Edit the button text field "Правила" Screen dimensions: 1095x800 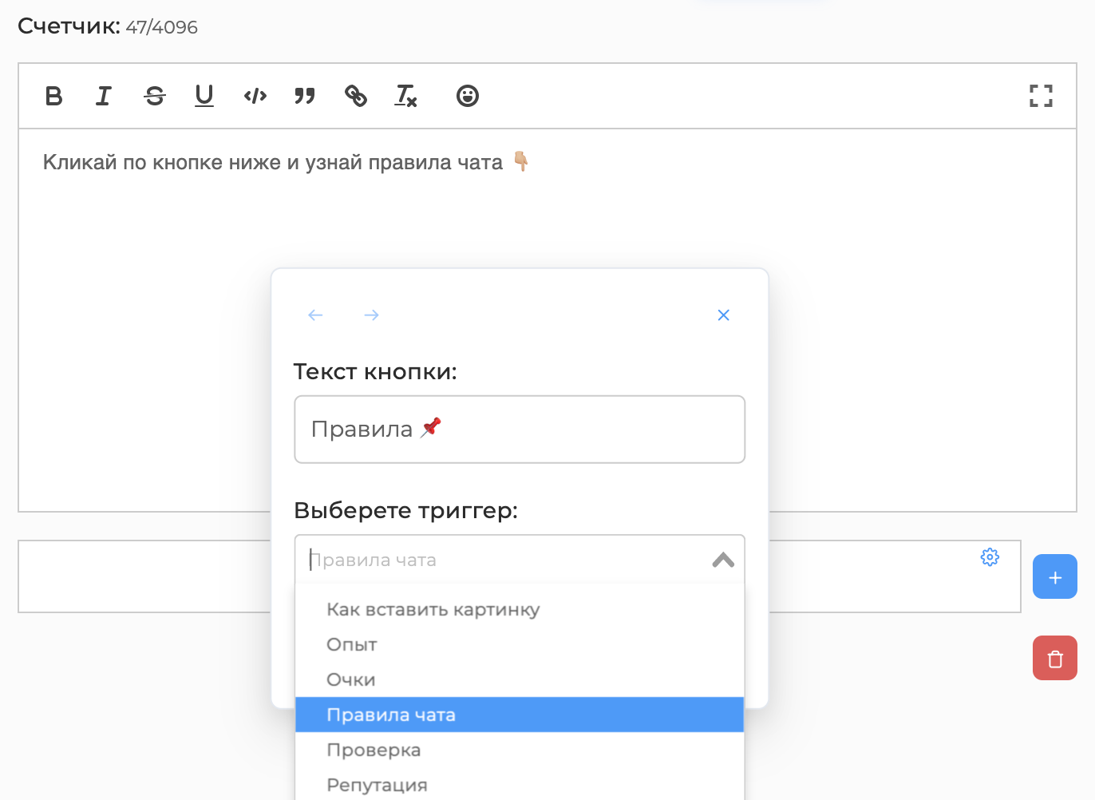tap(520, 430)
